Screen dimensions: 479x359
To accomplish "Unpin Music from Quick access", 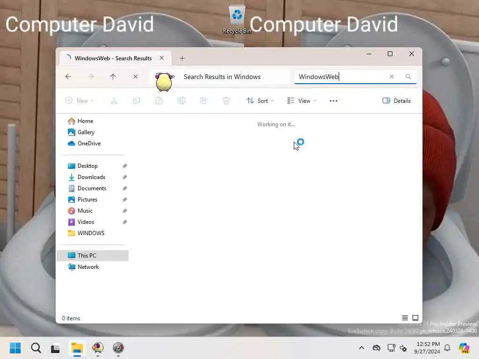I will [124, 211].
